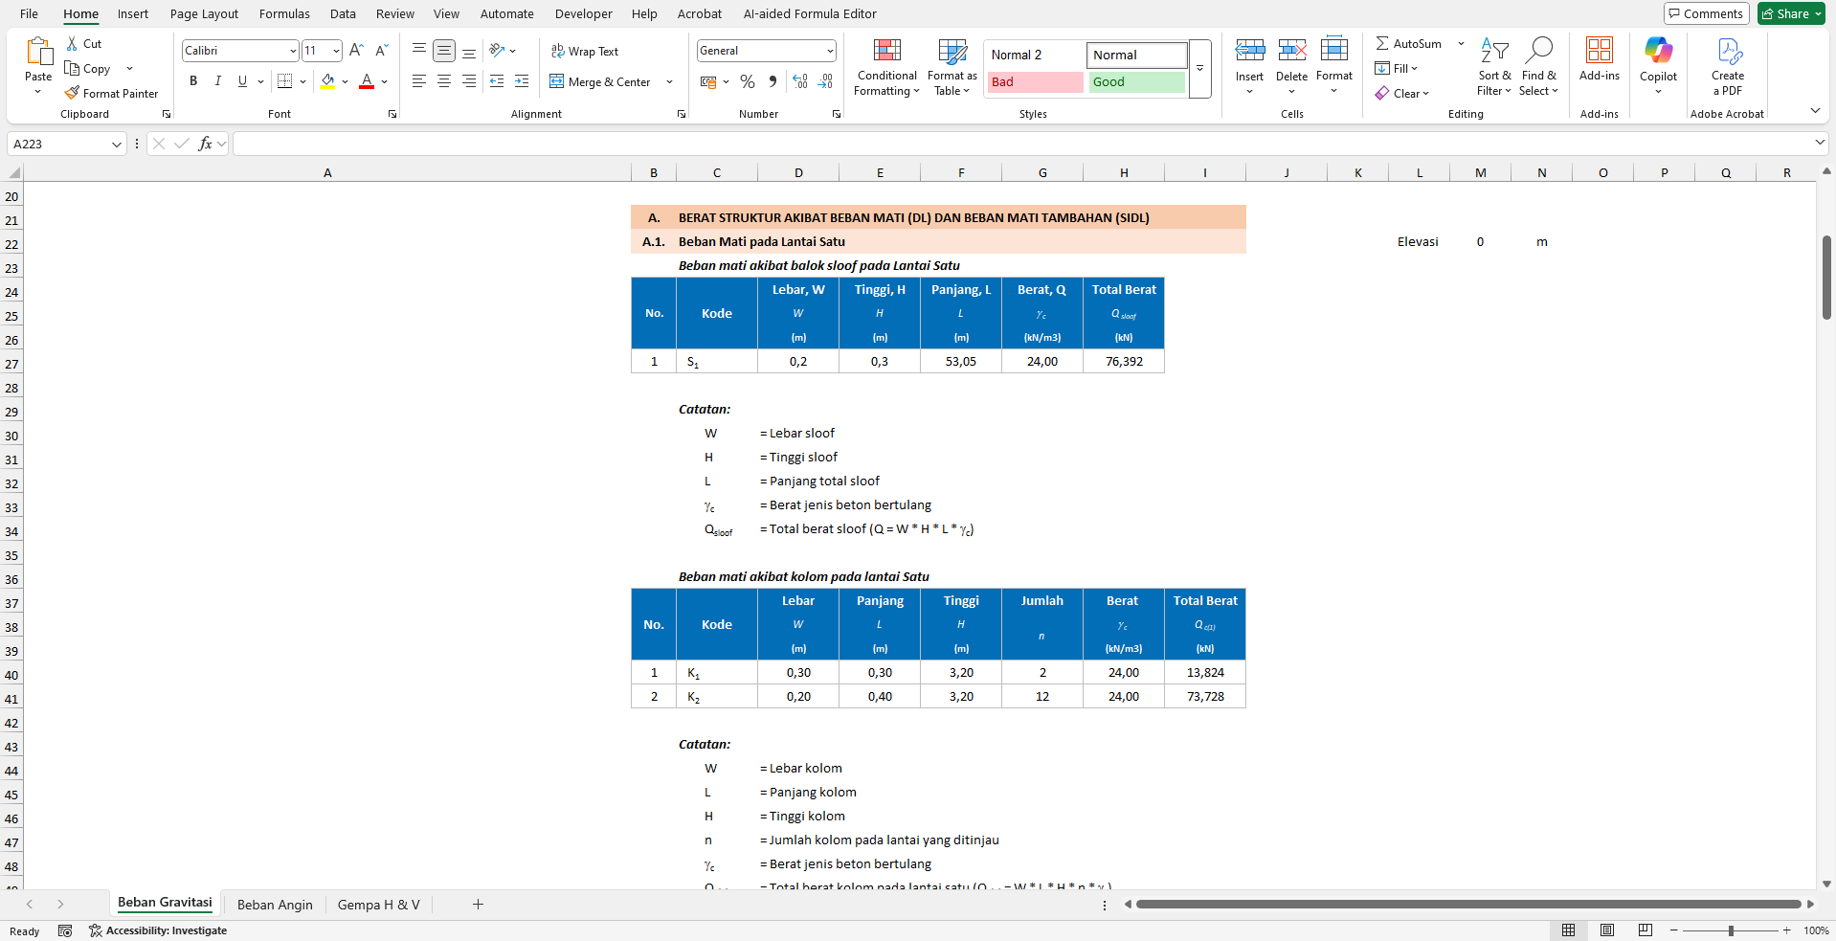Expand the Name Box dropdown arrow

(117, 145)
